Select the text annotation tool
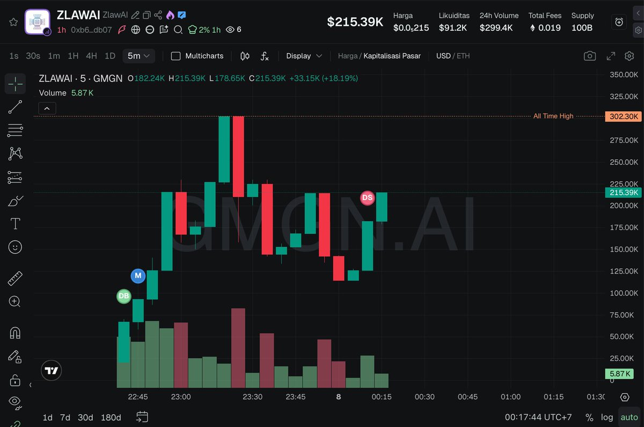The height and width of the screenshot is (427, 644). (x=14, y=223)
